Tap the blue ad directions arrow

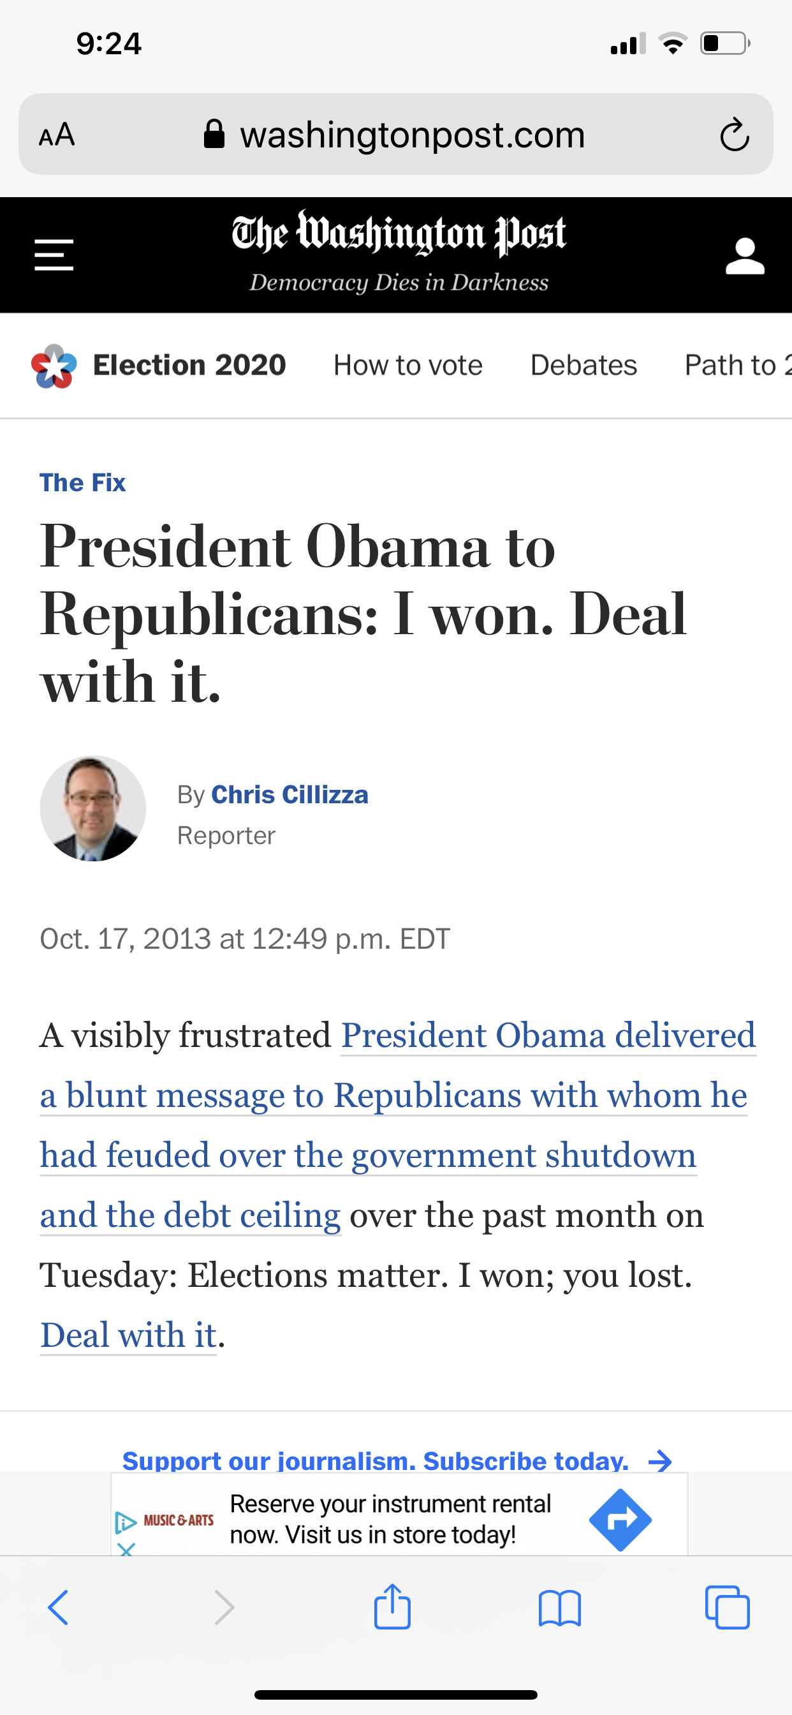pyautogui.click(x=620, y=1520)
